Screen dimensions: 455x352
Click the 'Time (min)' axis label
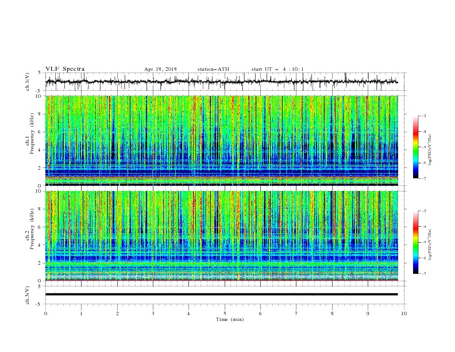pyautogui.click(x=230, y=319)
